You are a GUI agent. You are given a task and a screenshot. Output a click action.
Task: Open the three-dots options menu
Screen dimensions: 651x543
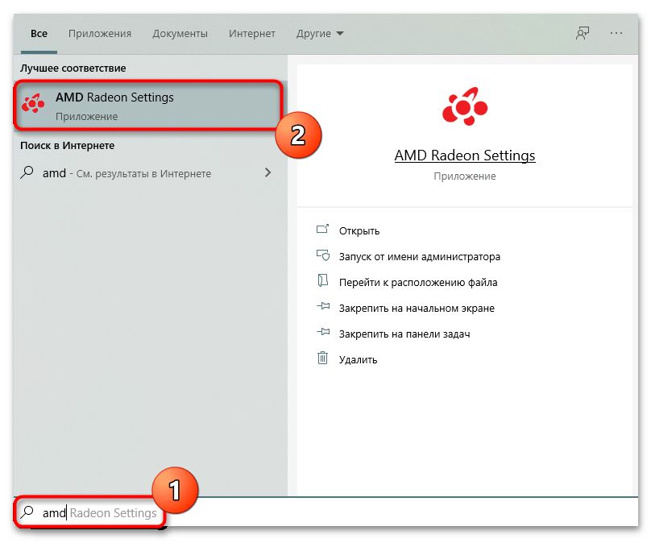click(x=616, y=33)
